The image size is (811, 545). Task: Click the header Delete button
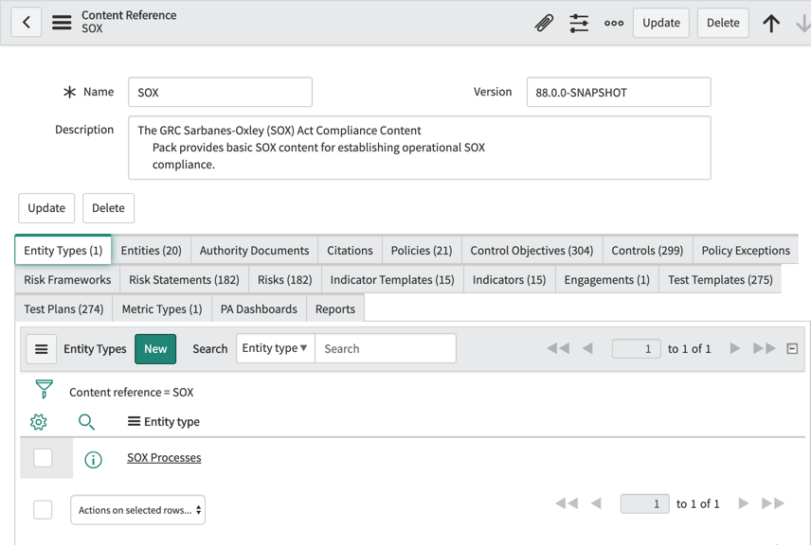[723, 23]
